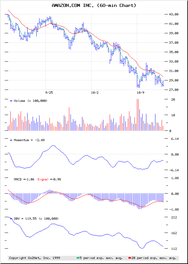
Task: Click the 6.14 momentum axis label
Action: click(174, 139)
